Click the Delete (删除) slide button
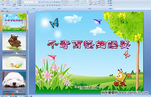Image resolution: width=151 pixels, height=97 pixels. click(19, 5)
